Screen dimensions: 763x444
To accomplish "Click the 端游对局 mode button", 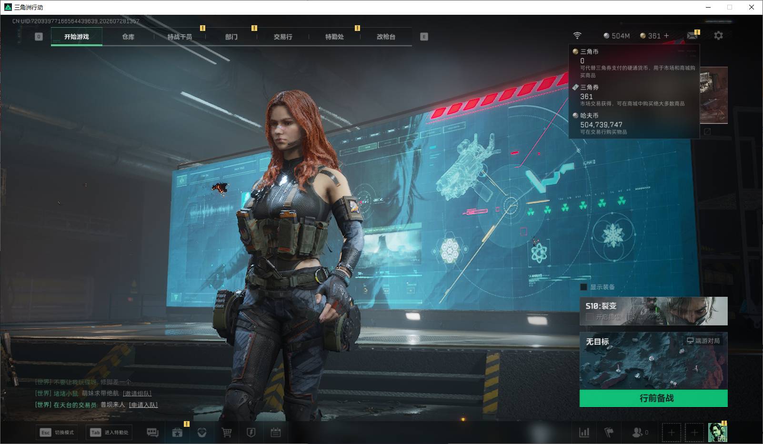I will pos(703,341).
